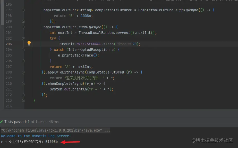Viewport: 238px width, 148px height.
Task: Collapse the try block fold on line 202
Action: 23,38
